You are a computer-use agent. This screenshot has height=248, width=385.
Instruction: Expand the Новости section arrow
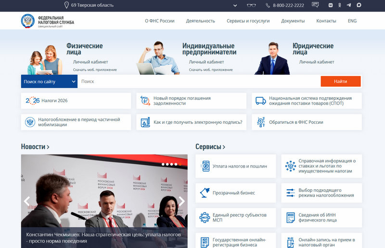point(48,147)
